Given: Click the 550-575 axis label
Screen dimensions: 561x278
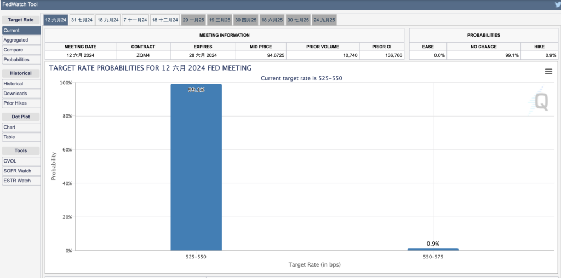Looking at the screenshot, I should tap(433, 257).
